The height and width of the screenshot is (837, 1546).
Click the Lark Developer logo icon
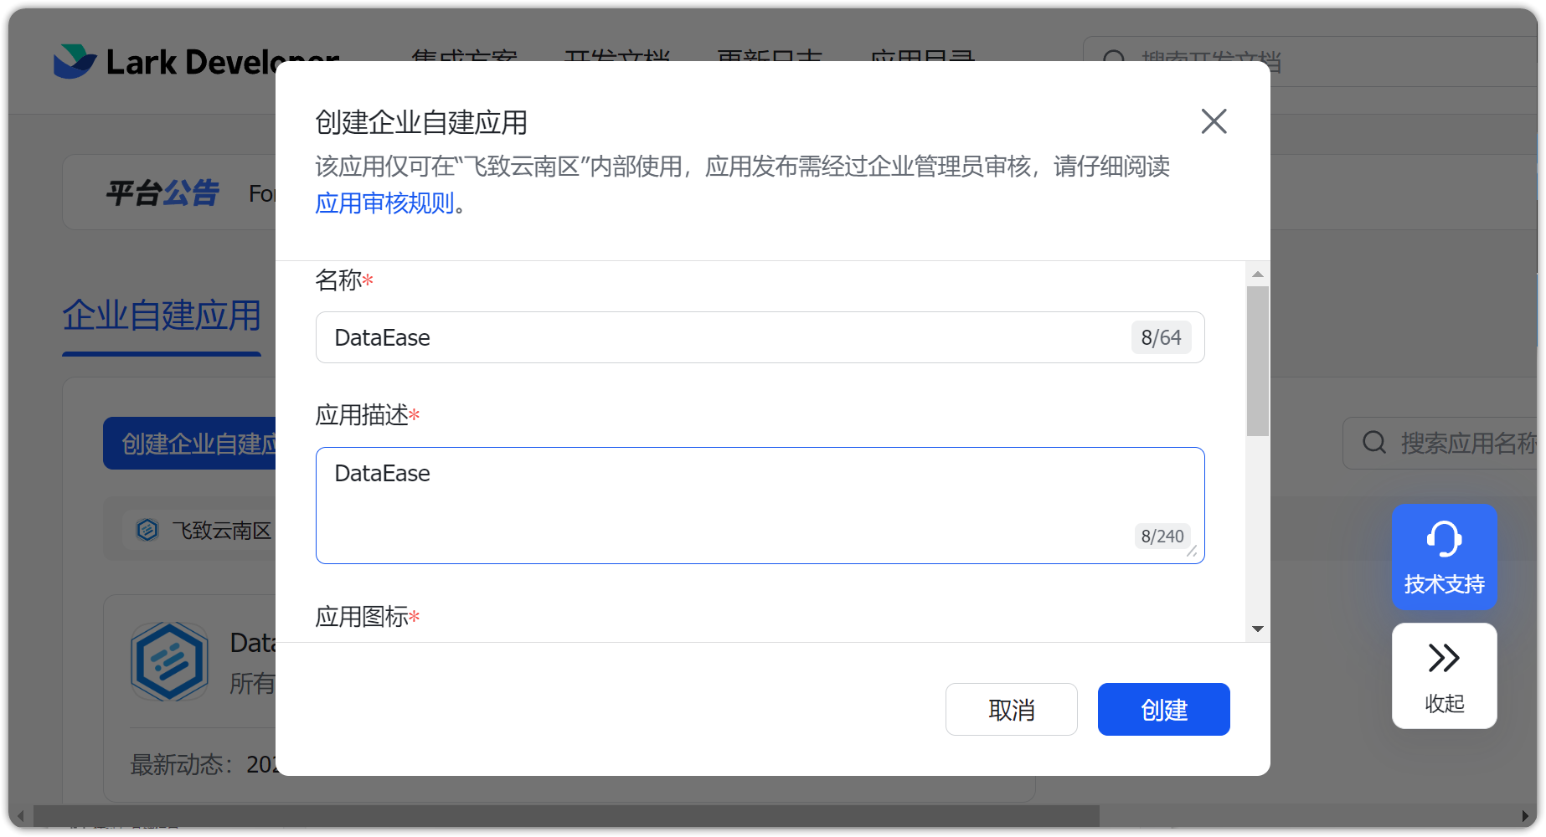pos(75,61)
